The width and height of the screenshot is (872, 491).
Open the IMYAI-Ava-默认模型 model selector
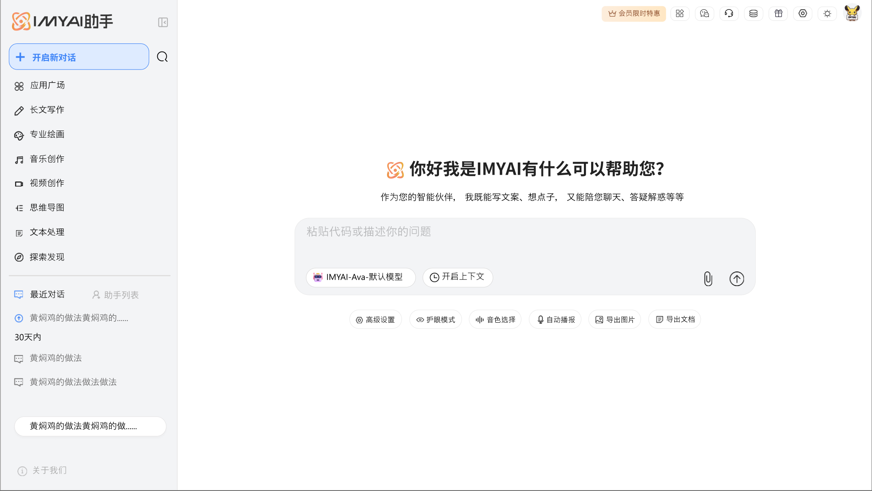click(361, 277)
